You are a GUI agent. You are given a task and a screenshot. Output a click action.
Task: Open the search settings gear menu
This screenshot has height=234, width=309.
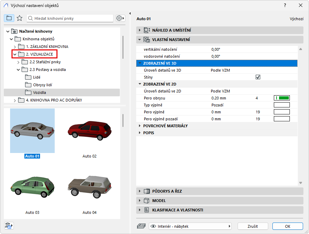120,18
